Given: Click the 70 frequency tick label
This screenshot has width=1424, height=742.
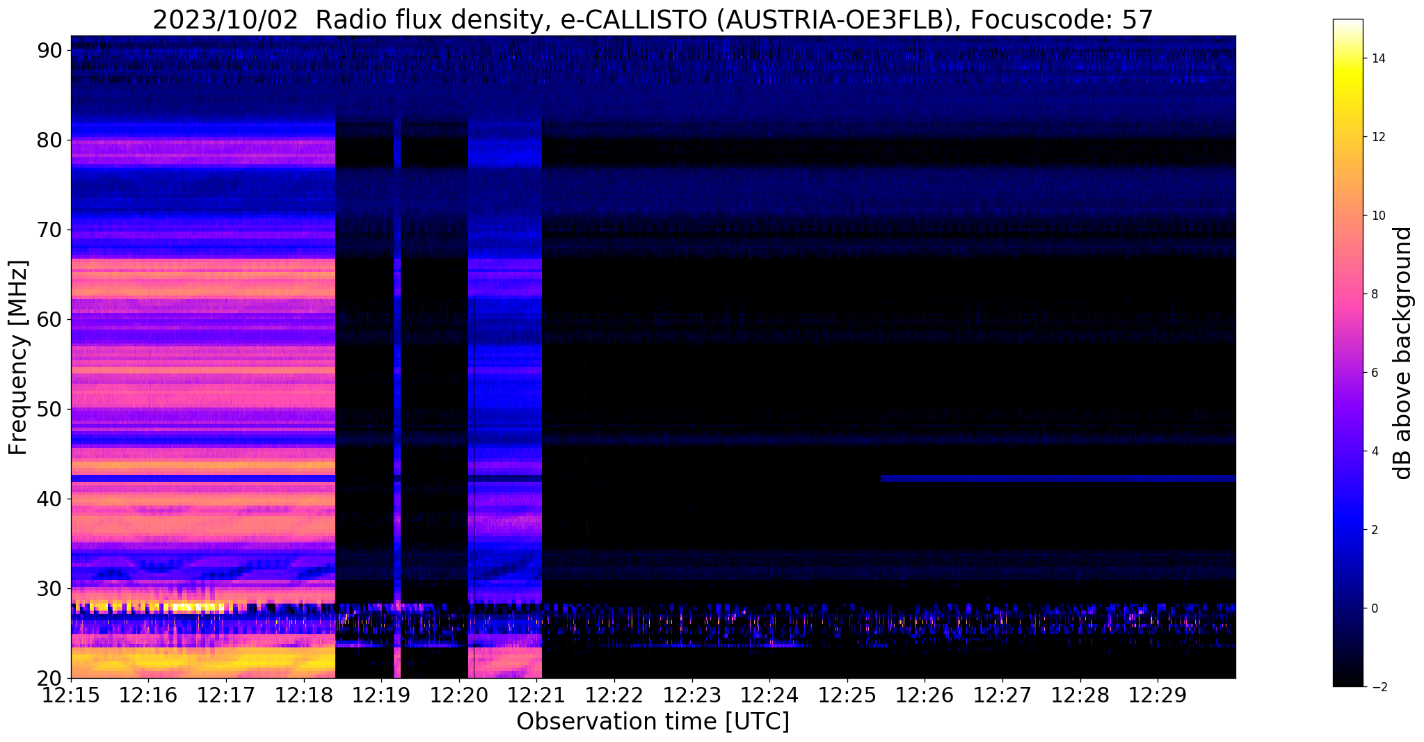Looking at the screenshot, I should (x=51, y=229).
